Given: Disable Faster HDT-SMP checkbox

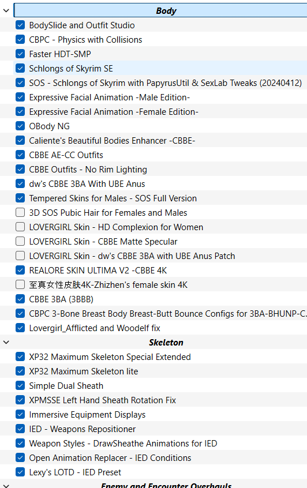Looking at the screenshot, I should point(20,54).
